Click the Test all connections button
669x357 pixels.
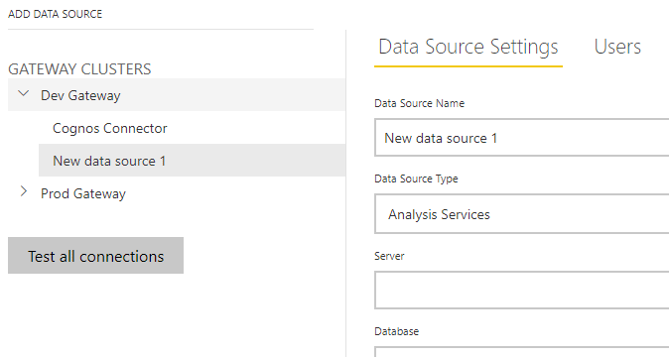(x=95, y=256)
